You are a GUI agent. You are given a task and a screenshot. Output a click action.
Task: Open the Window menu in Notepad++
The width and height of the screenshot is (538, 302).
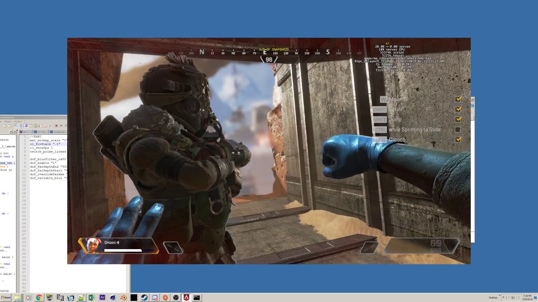tap(18, 121)
